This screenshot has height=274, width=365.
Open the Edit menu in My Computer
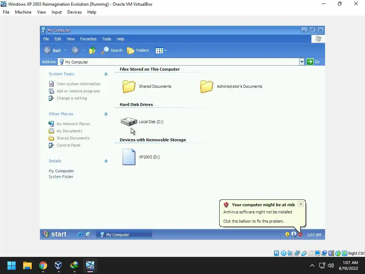58,39
